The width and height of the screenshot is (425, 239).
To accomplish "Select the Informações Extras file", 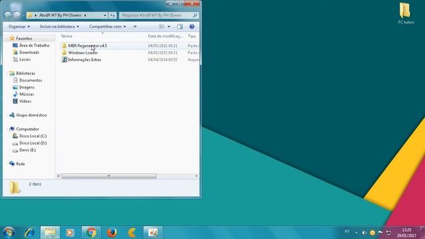I will click(84, 60).
